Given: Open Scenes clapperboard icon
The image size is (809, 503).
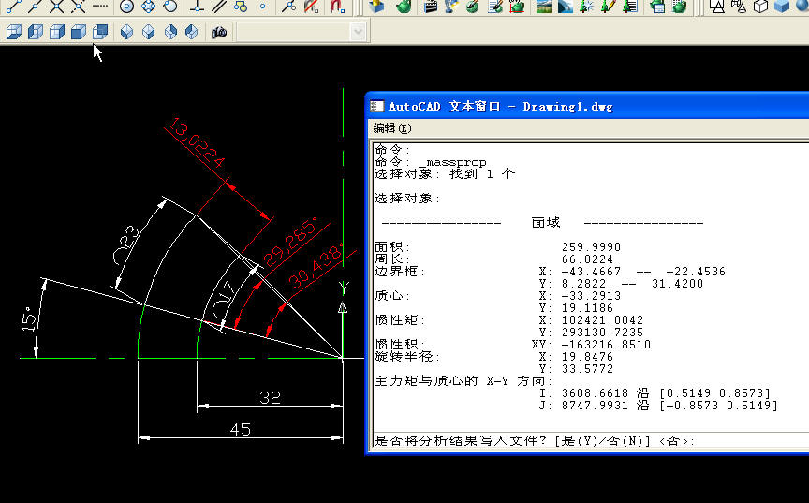Looking at the screenshot, I should point(430,7).
